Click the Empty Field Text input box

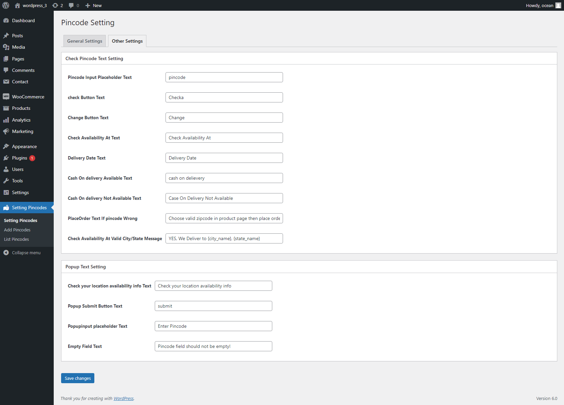pos(213,346)
